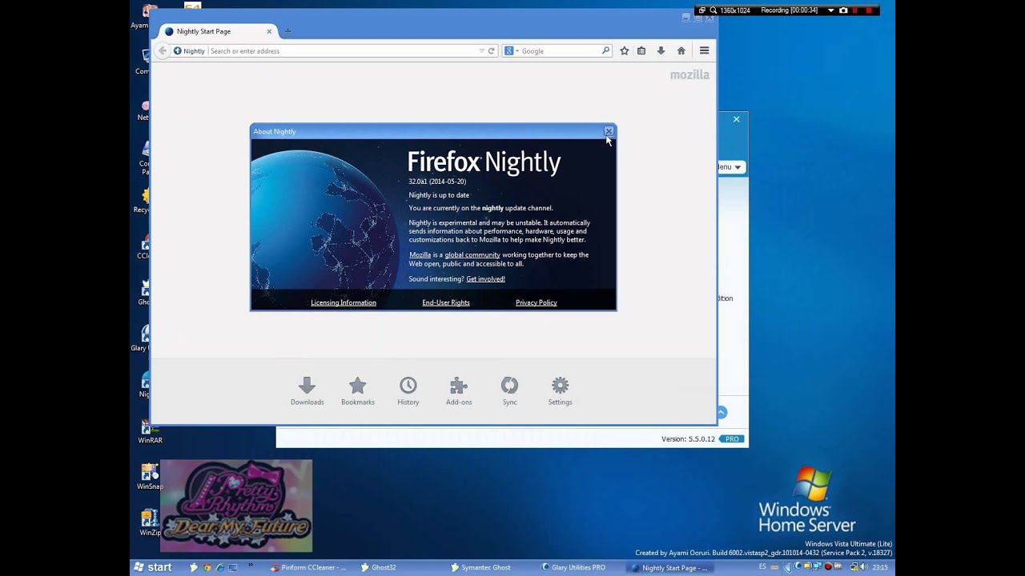Bookmark this page with the star icon
The image size is (1025, 576).
(625, 50)
